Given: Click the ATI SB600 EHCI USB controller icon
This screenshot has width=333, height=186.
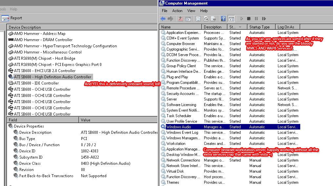Looking at the screenshot, I should point(10,70).
